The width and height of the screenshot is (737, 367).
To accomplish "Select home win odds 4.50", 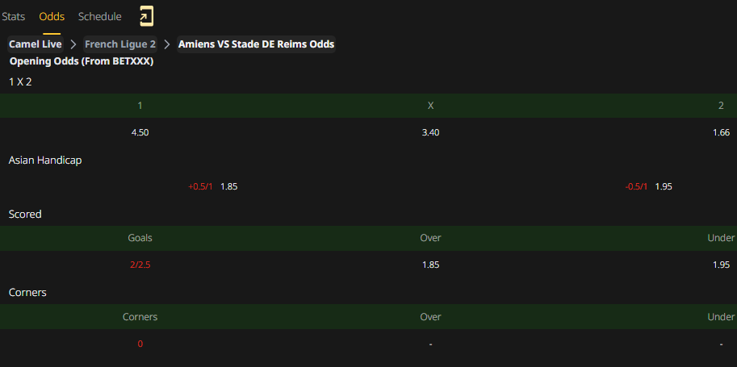I will tap(140, 132).
